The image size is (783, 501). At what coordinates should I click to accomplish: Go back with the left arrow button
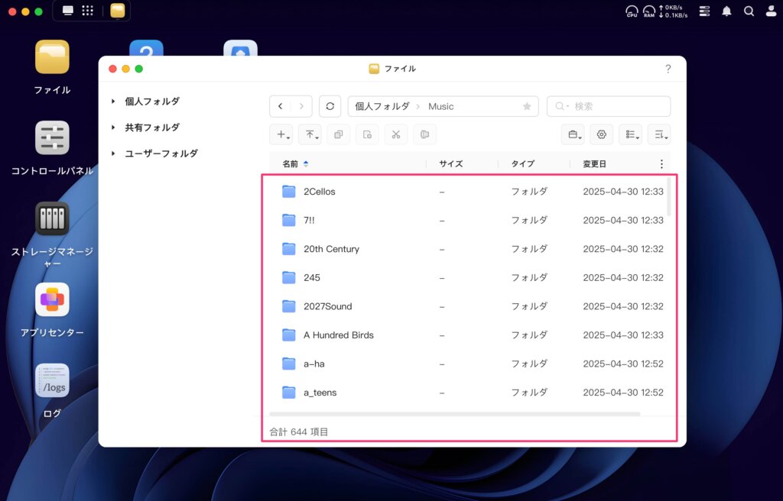281,106
